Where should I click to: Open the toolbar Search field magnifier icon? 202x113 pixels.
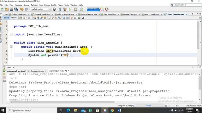pyautogui.click(x=172, y=5)
